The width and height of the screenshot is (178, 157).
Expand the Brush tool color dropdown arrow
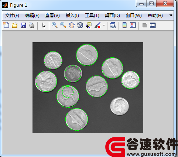104,26
